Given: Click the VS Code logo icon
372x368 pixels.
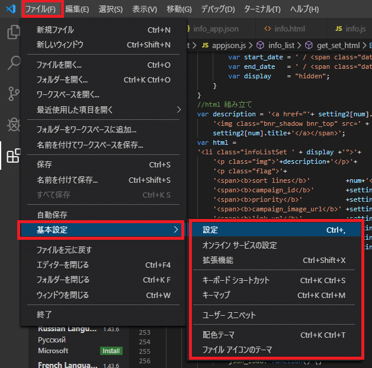Looking at the screenshot, I should tap(11, 9).
